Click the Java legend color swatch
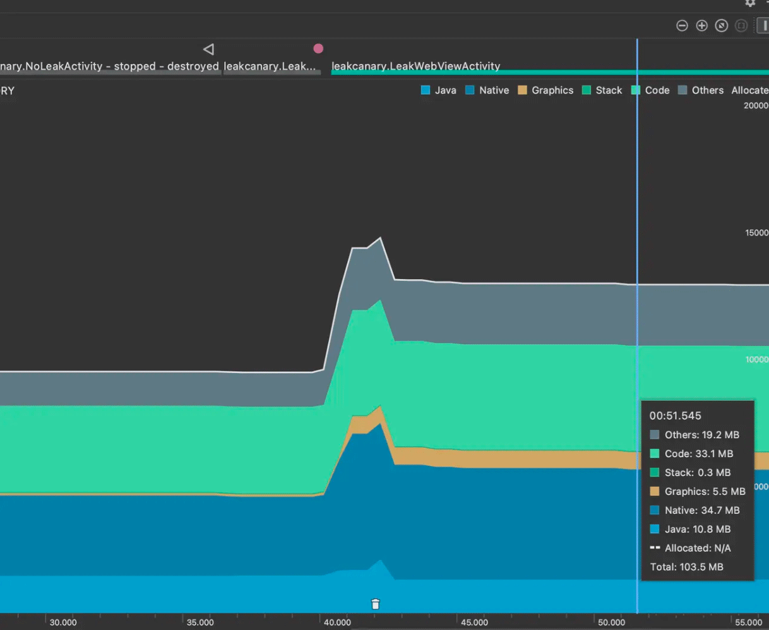Image resolution: width=769 pixels, height=630 pixels. (x=426, y=90)
